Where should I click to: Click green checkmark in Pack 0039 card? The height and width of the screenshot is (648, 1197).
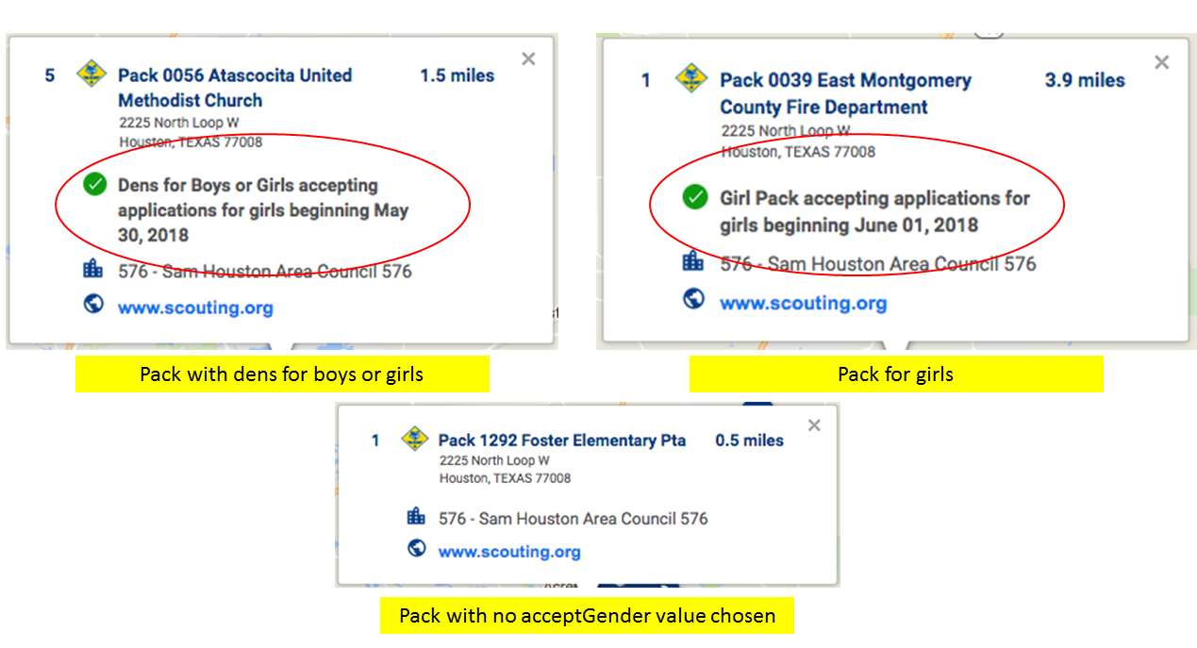coord(695,198)
